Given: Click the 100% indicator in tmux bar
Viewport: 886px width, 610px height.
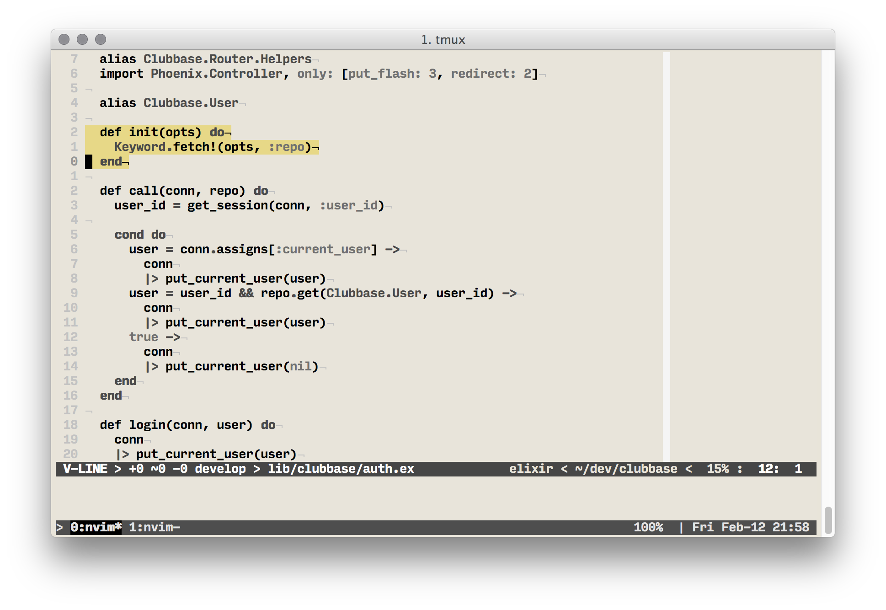Looking at the screenshot, I should click(x=648, y=527).
